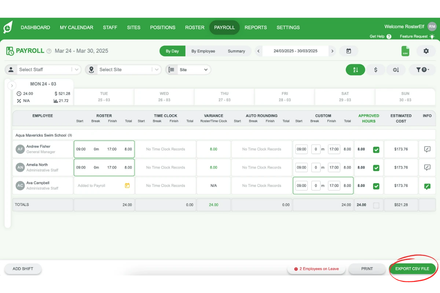Switch to By Employee view

(203, 51)
